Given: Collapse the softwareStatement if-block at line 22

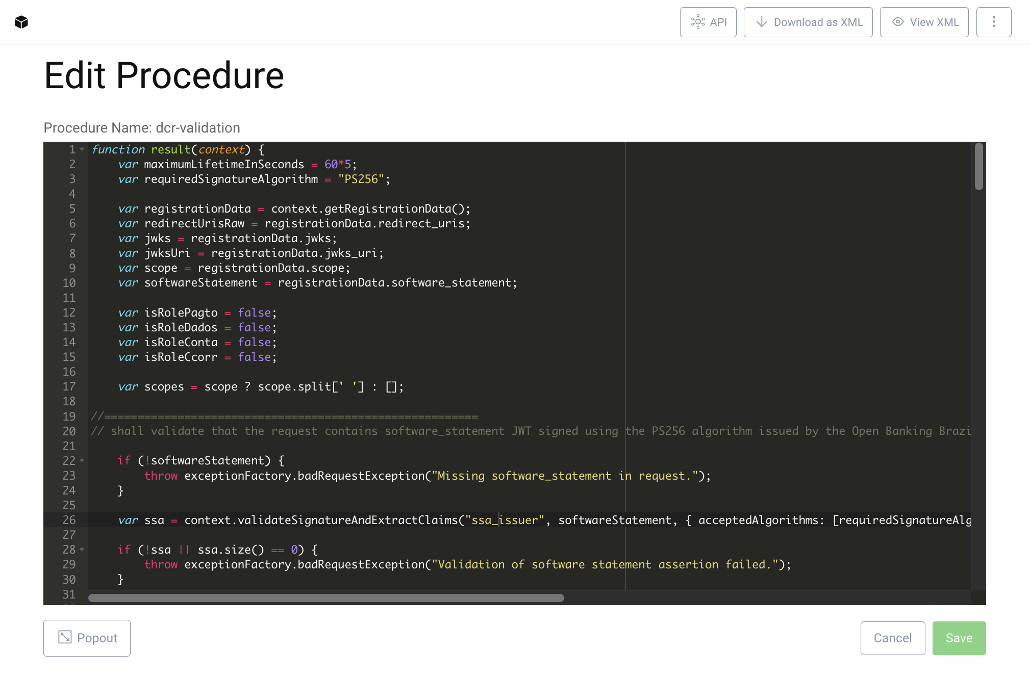Looking at the screenshot, I should tap(82, 461).
